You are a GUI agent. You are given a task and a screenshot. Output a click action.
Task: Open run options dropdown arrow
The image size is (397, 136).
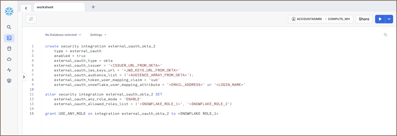(389, 19)
